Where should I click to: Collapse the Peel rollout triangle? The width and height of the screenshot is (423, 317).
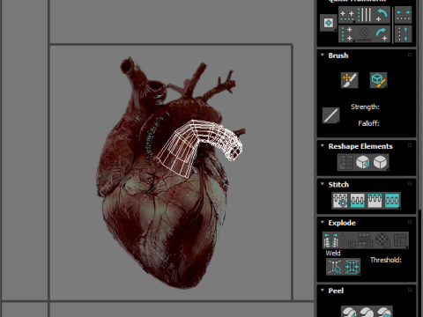(x=323, y=290)
